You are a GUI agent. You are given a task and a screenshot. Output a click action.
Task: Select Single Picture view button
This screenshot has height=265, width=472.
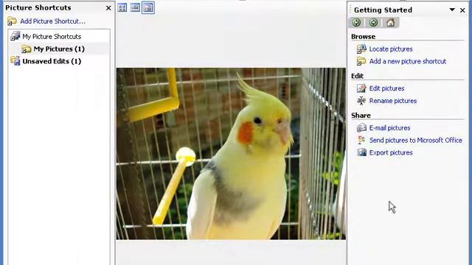[148, 7]
